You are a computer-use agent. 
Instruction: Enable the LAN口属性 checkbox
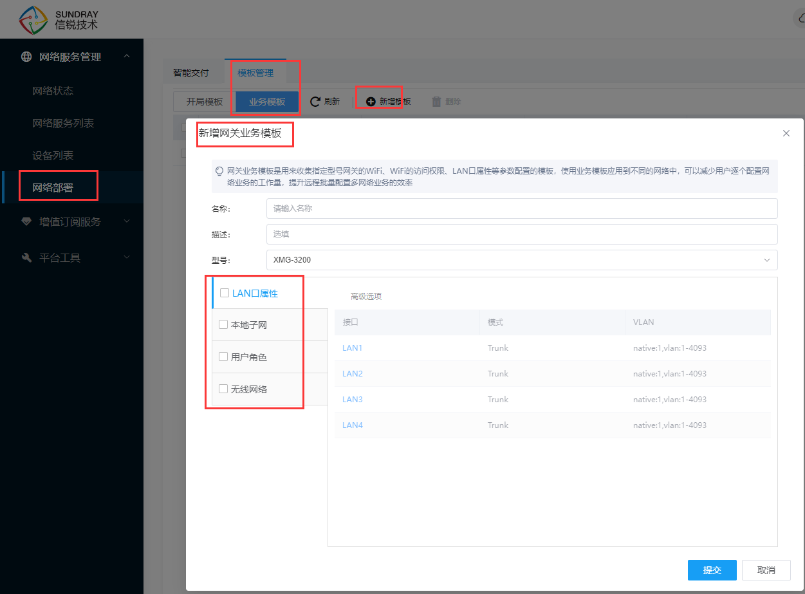tap(225, 293)
